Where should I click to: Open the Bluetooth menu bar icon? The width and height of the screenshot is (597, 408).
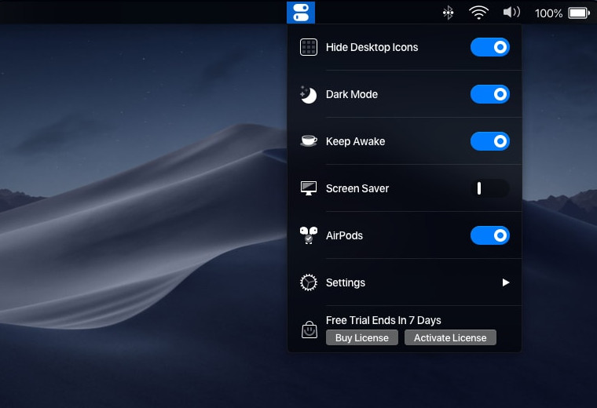coord(448,13)
